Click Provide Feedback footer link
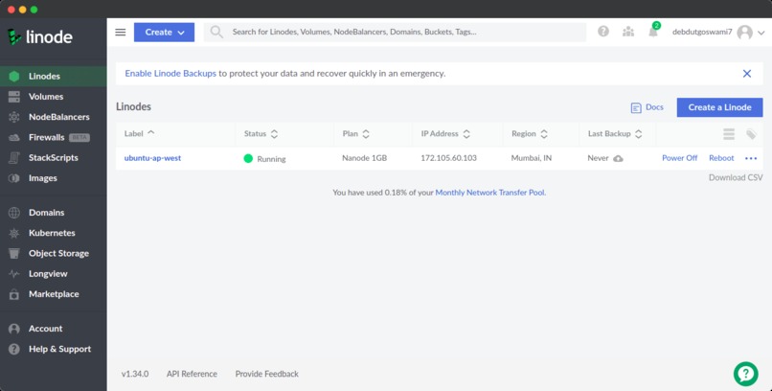This screenshot has height=391, width=772. [267, 374]
